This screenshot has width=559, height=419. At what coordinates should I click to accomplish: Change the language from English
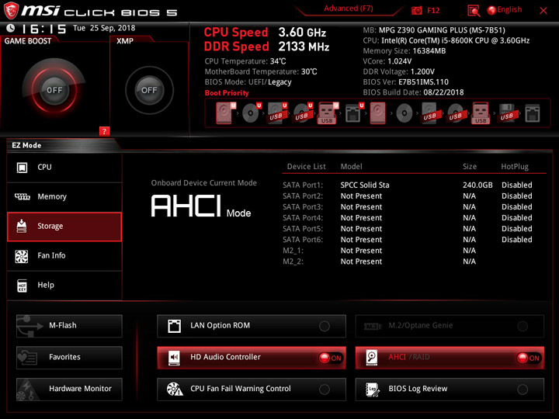coord(505,10)
